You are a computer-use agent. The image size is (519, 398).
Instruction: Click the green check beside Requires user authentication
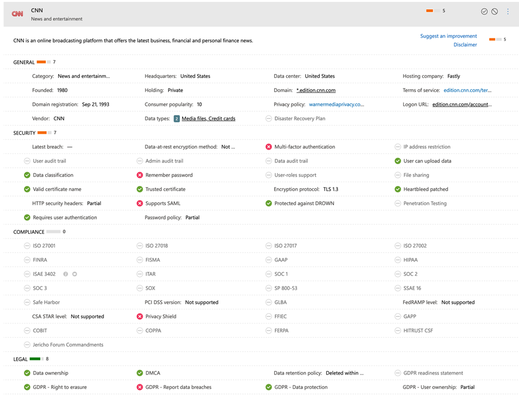27,217
